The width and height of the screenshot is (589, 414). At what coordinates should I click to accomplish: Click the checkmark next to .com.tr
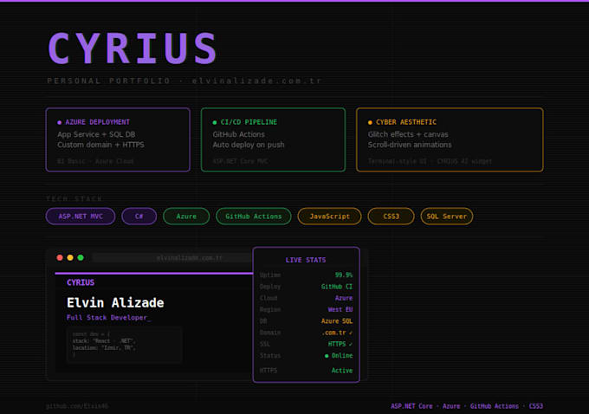tap(351, 333)
